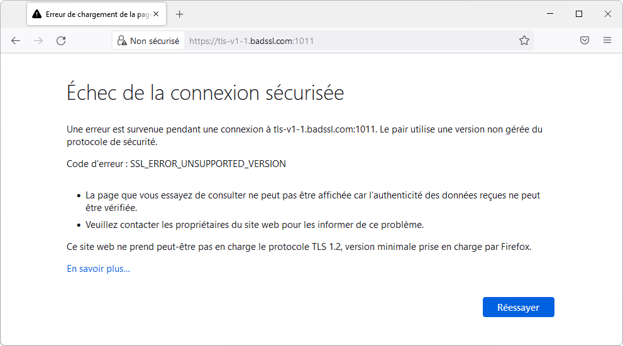Close the Firefox window

pos(607,14)
